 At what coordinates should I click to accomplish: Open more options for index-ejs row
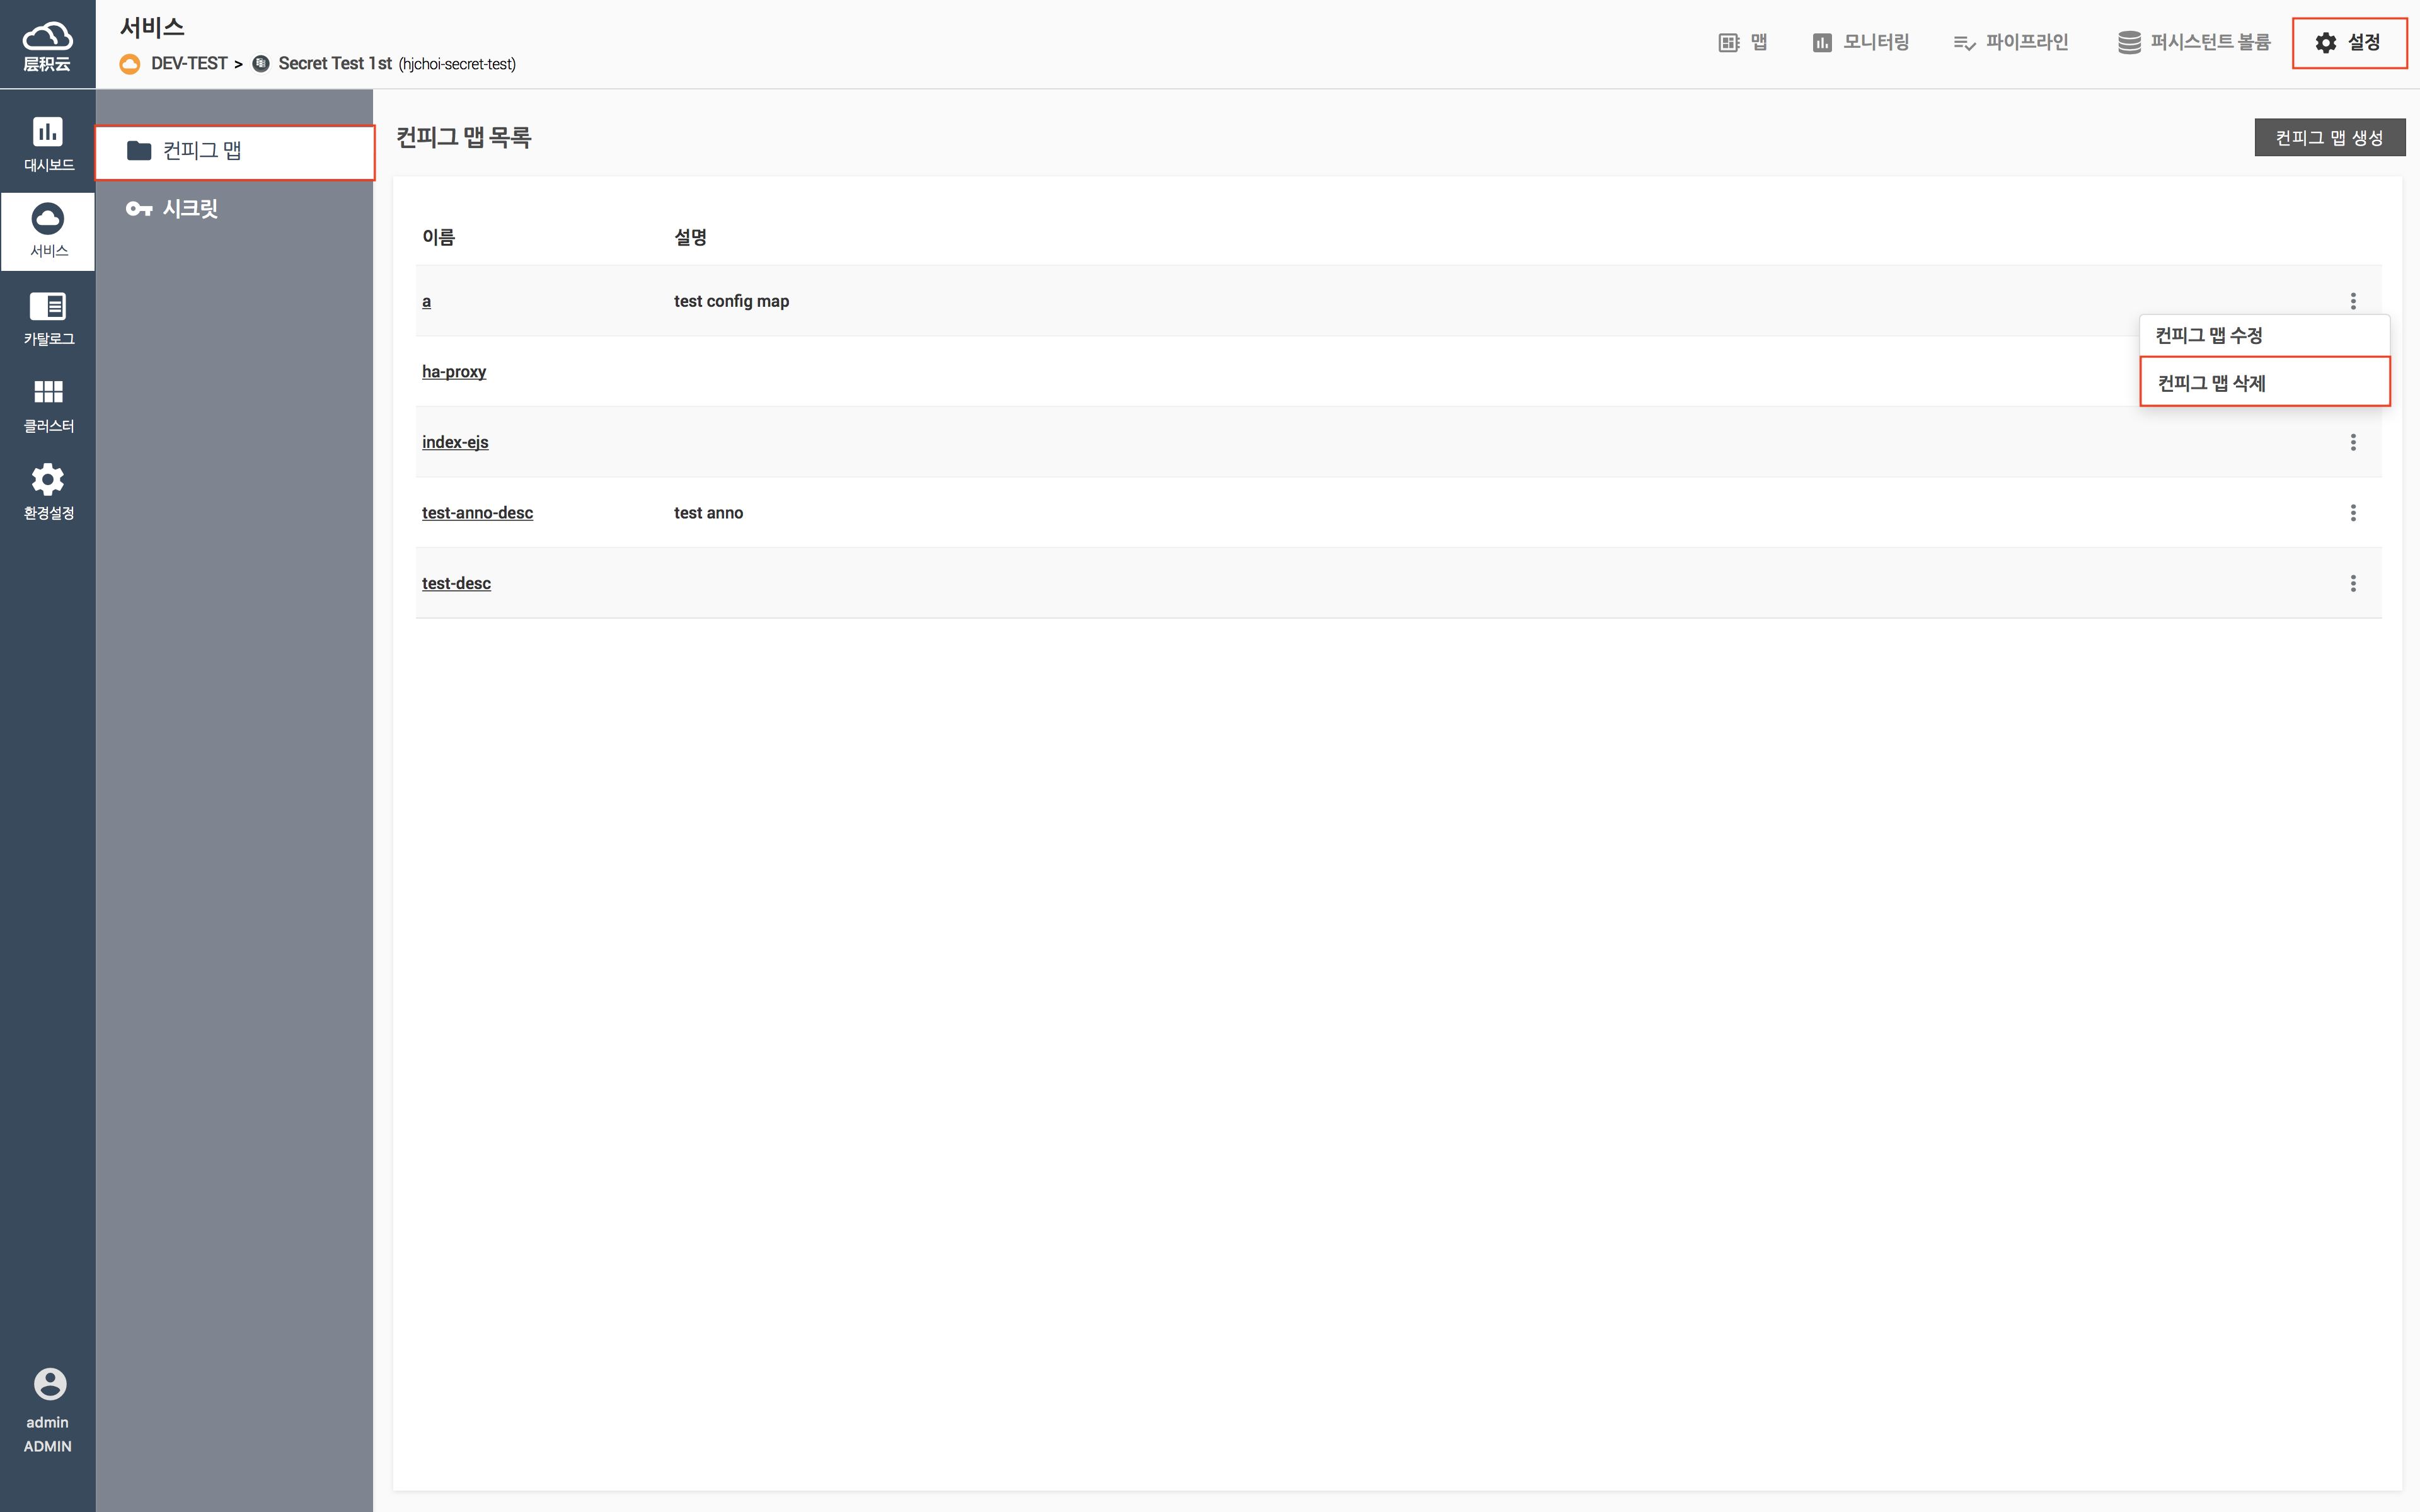pos(2353,442)
